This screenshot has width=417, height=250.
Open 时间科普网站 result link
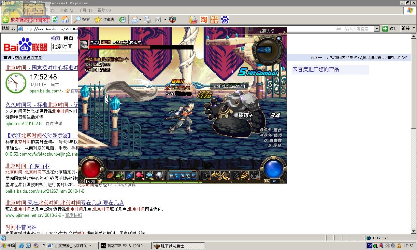click(21, 227)
